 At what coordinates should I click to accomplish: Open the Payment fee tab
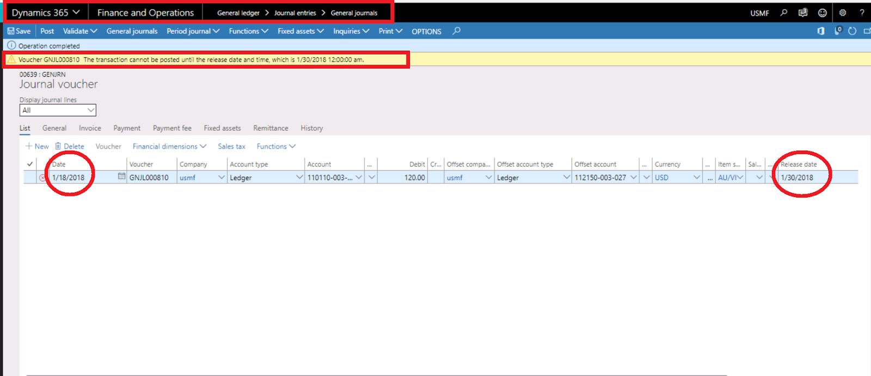[172, 128]
